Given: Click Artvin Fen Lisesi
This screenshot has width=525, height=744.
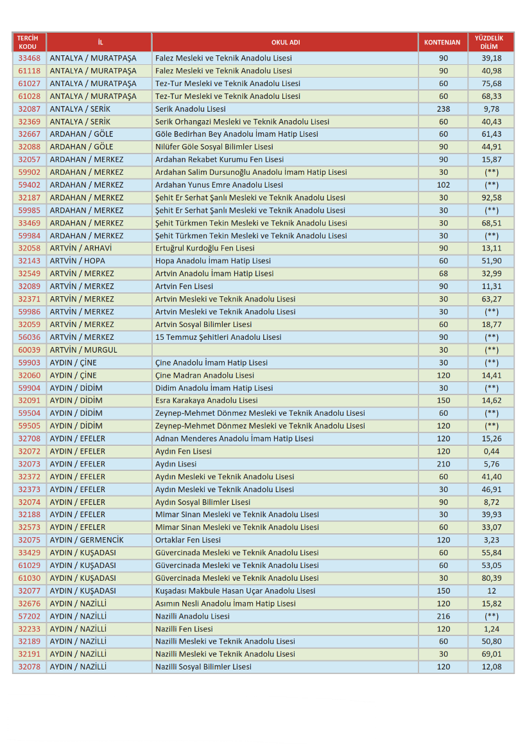Looking at the screenshot, I should click(x=184, y=287).
